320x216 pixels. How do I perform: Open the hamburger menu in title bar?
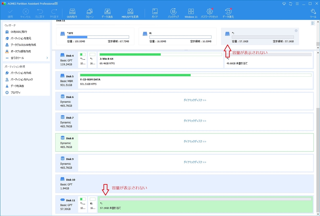pyautogui.click(x=297, y=4)
